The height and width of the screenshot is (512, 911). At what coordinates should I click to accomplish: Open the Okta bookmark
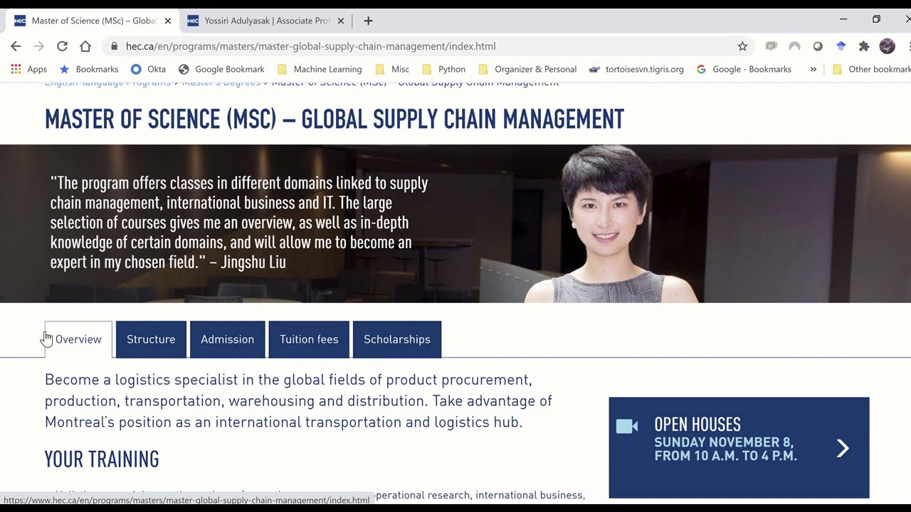(148, 69)
